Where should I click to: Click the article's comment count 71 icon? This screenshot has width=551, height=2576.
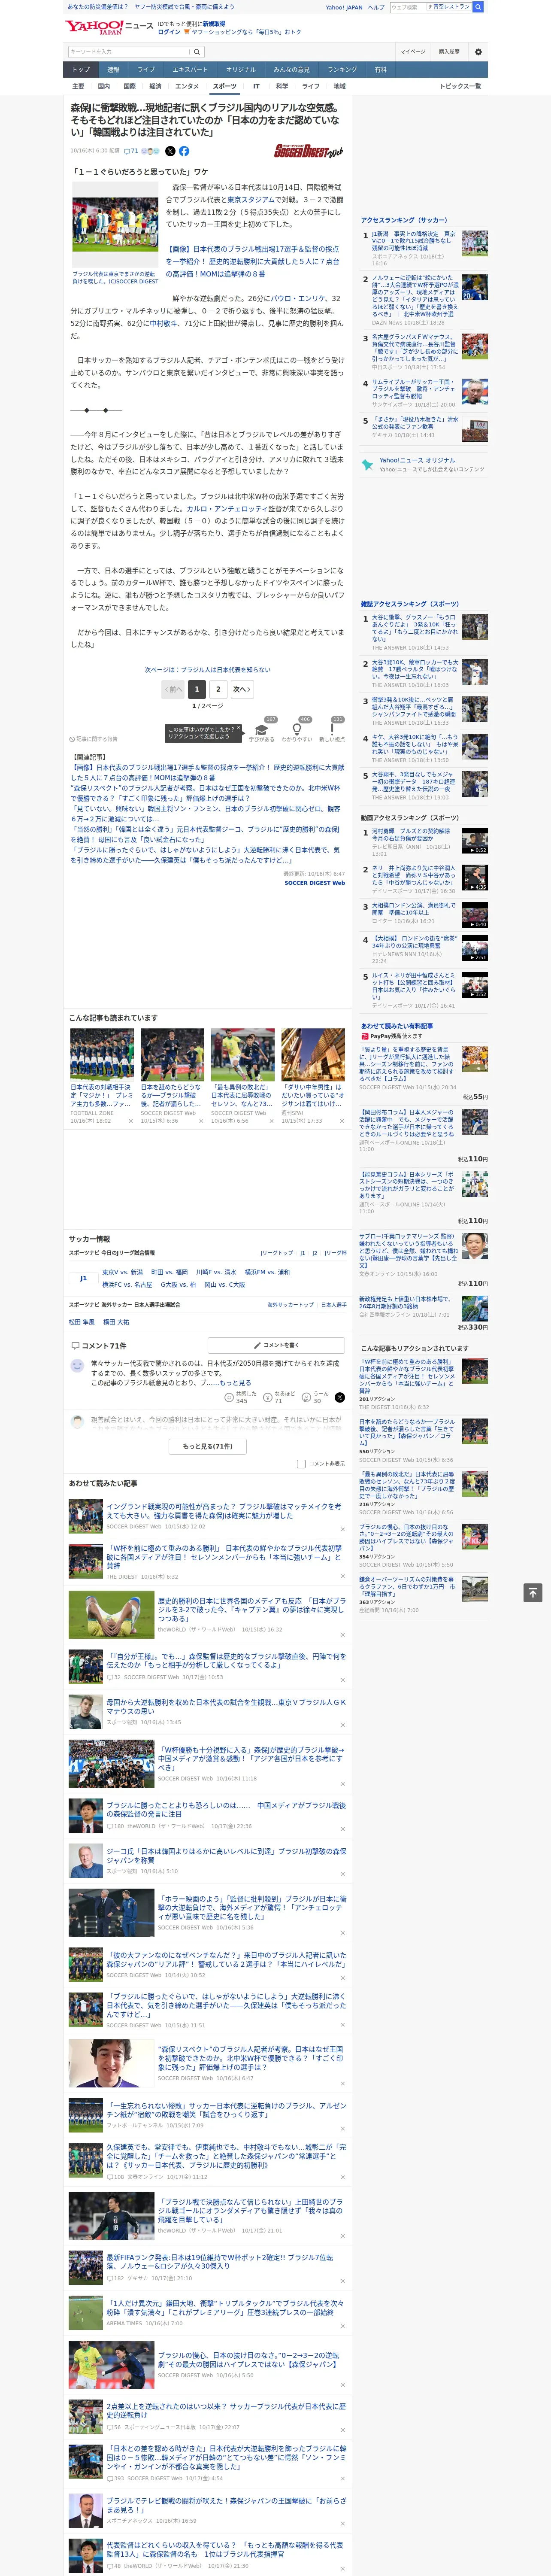[x=131, y=151]
